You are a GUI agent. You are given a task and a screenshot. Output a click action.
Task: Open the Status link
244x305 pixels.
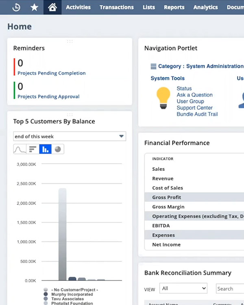tap(184, 89)
